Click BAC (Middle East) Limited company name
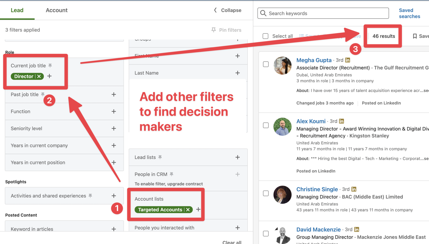429x244 pixels. 372,197
